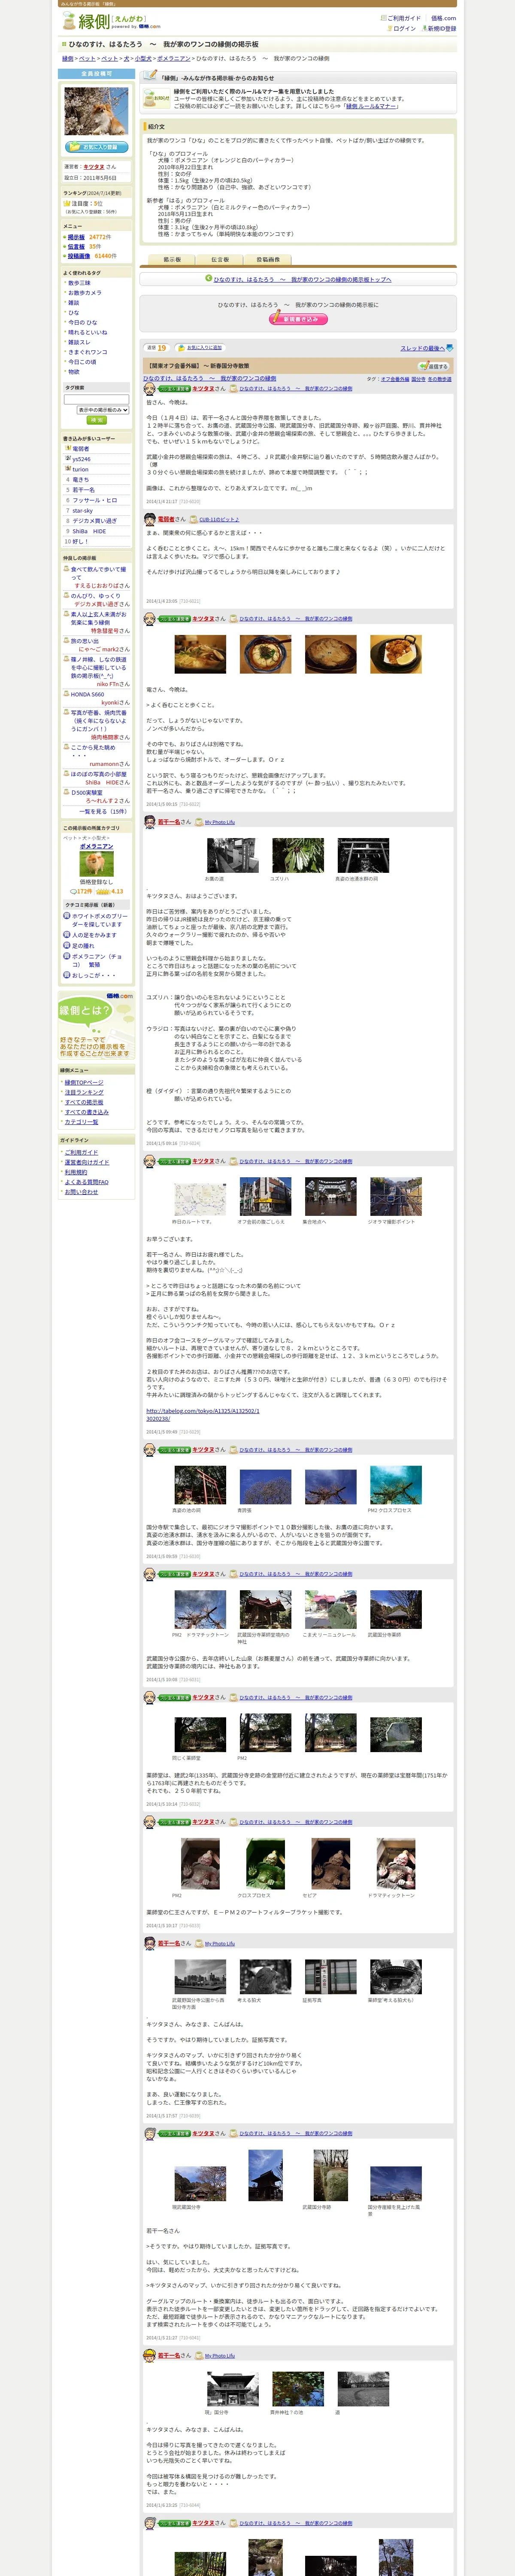Open the HONDA S660 friend board
Viewport: 515px width, 2576px height.
87,694
